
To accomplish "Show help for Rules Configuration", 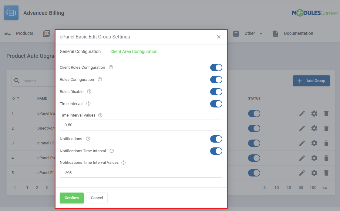I will tap(100, 79).
